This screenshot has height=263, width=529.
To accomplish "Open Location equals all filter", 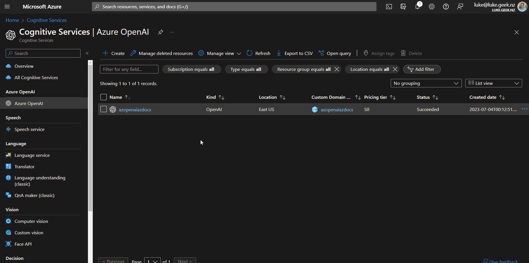I will [370, 69].
